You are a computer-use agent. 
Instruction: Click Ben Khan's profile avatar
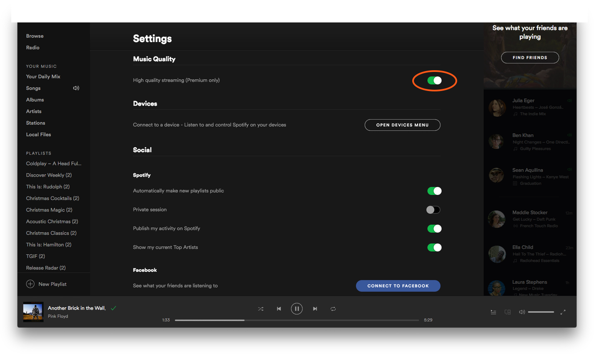tap(497, 142)
